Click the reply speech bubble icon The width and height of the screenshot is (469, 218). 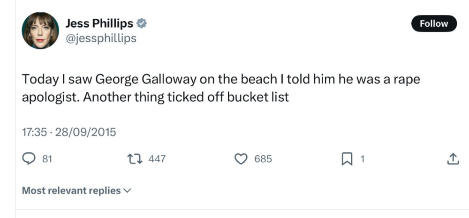[30, 159]
